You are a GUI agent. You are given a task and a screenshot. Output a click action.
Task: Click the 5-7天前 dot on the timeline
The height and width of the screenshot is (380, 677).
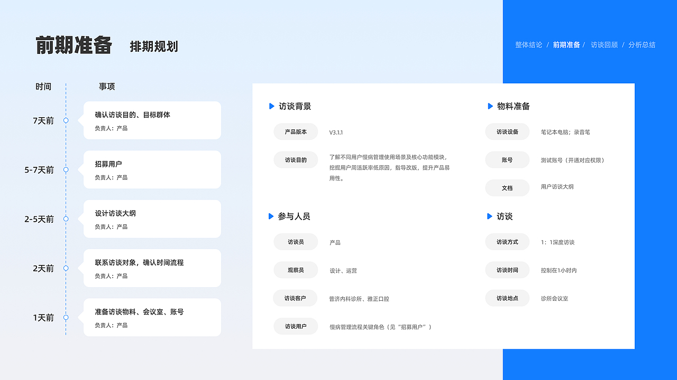pyautogui.click(x=66, y=170)
